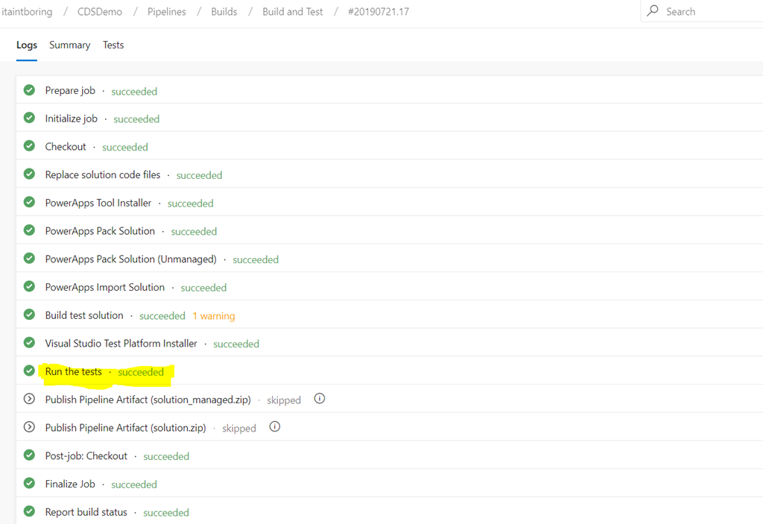This screenshot has height=524, width=763.
Task: Open PowerApps Import Solution log
Action: (389, 287)
